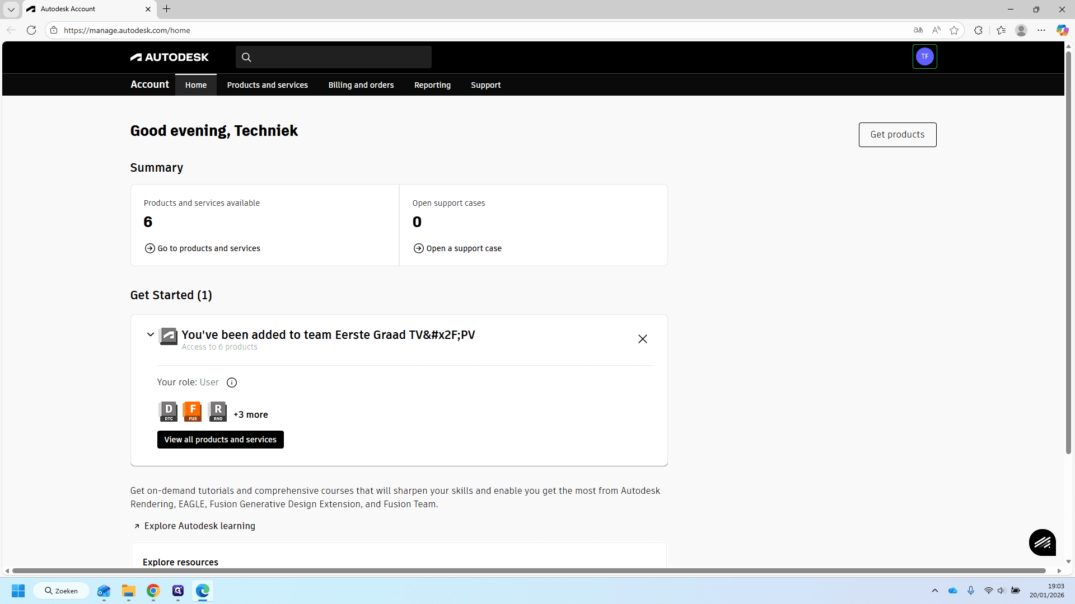
Task: Open the Autodesk assistant chat bubble
Action: point(1042,542)
